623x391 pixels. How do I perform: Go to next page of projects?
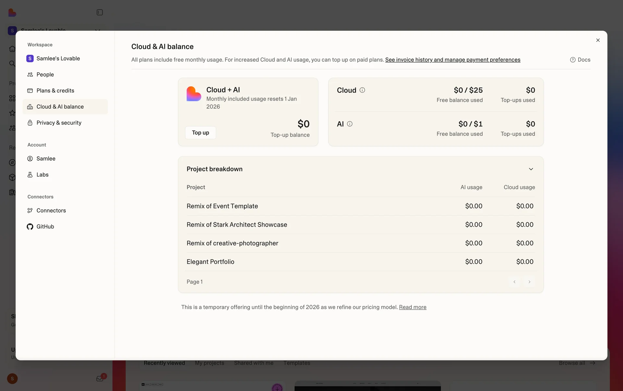[x=529, y=282]
